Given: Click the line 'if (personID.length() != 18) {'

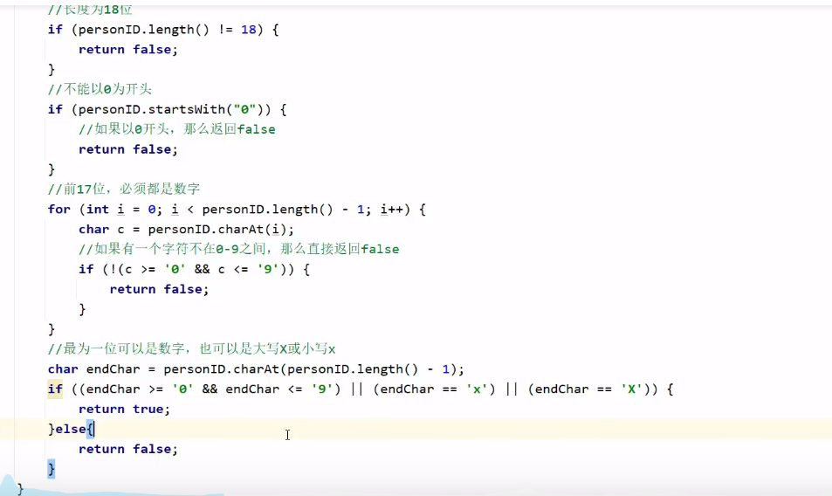Looking at the screenshot, I should 163,30.
